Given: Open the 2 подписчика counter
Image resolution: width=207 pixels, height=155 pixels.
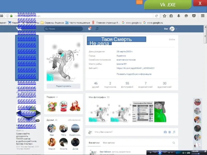Looking at the screenshot, I should 110,85.
